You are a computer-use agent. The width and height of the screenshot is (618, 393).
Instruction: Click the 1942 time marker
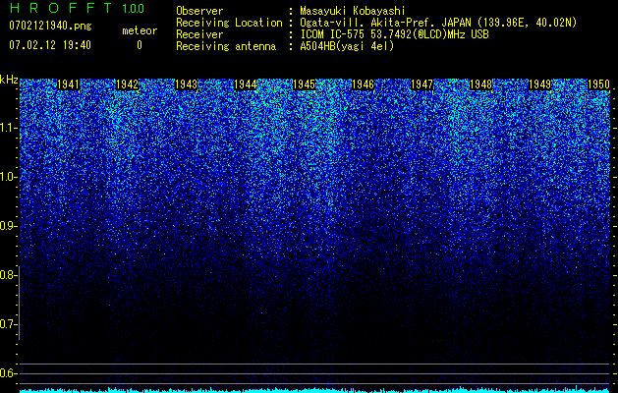click(x=128, y=84)
